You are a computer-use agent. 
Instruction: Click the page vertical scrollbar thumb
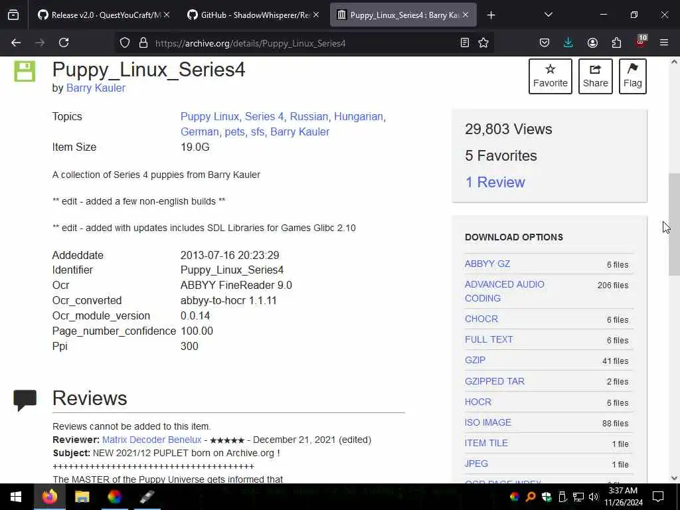coord(674,224)
